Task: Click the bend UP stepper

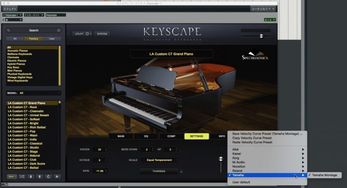Action: (171, 150)
